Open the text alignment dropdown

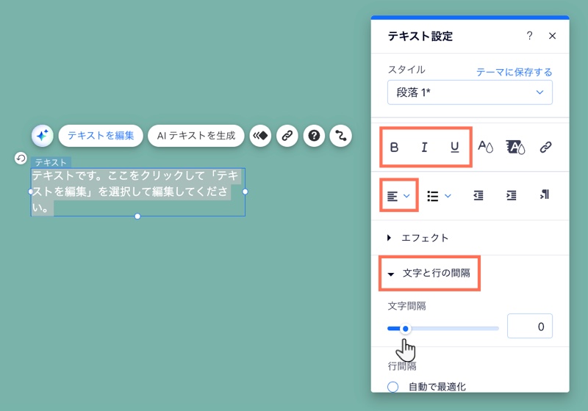(x=398, y=196)
